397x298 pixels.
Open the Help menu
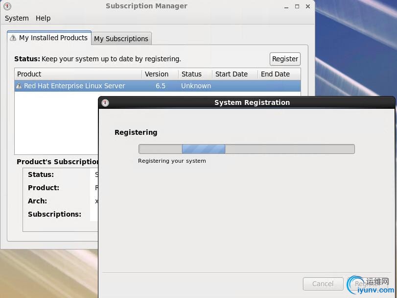point(43,18)
